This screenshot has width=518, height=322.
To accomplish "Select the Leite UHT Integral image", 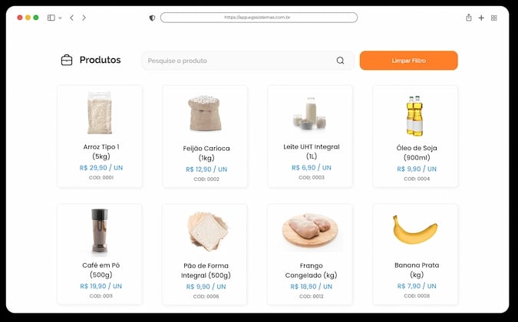I will point(310,113).
